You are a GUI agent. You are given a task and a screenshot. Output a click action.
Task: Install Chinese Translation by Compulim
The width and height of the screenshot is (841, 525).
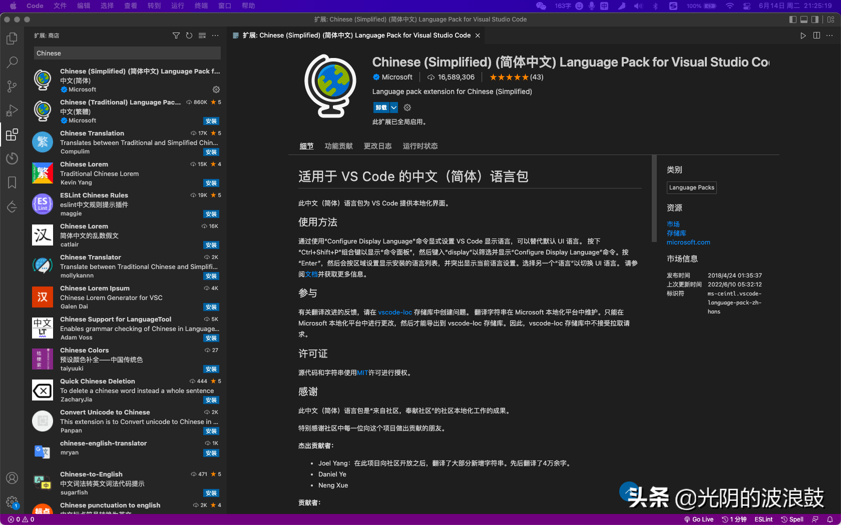pyautogui.click(x=211, y=152)
